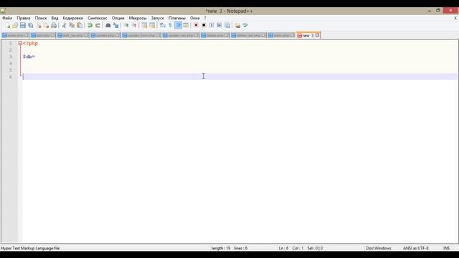Image resolution: width=459 pixels, height=258 pixels.
Task: Click the Replace toolbar icon
Action: pyautogui.click(x=116, y=26)
